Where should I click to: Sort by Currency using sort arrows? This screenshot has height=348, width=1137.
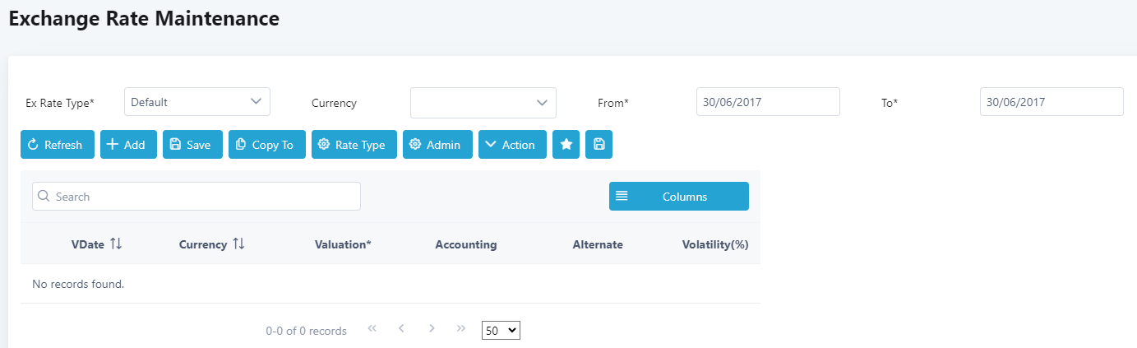click(x=239, y=244)
